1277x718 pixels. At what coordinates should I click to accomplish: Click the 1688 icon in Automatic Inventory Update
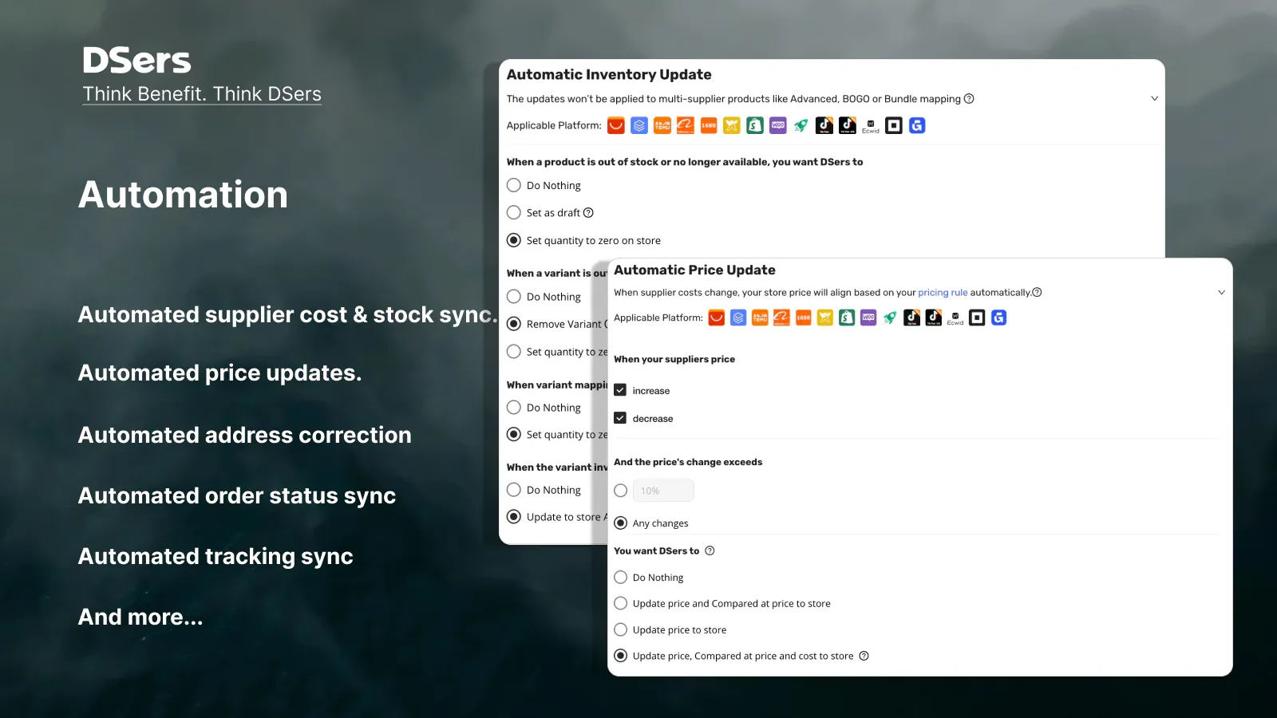tap(709, 125)
